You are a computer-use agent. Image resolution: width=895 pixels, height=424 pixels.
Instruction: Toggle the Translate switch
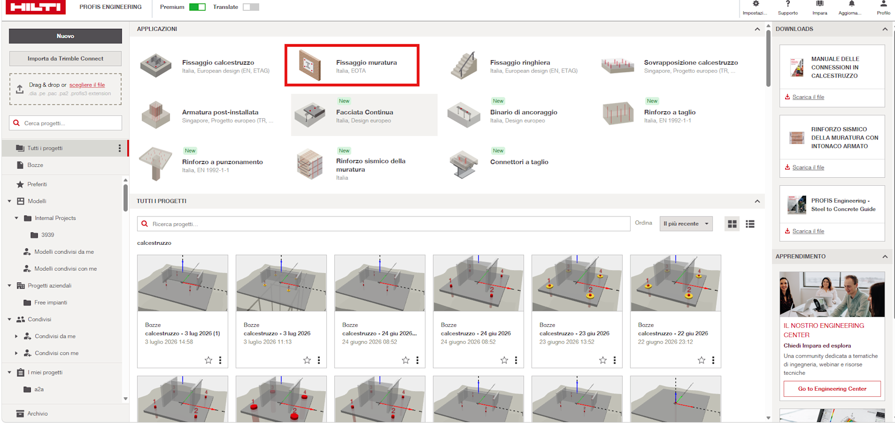coord(251,7)
